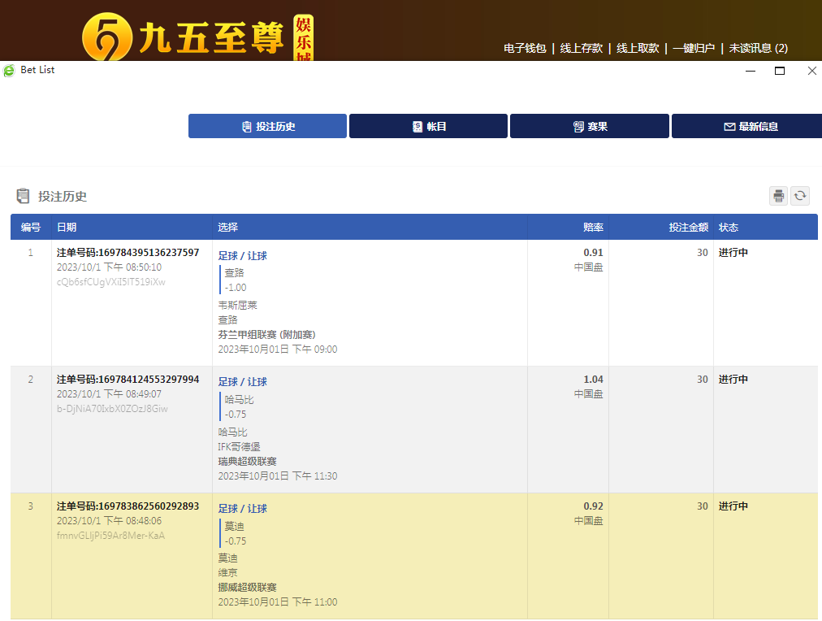Click the 线上存款 deposit link
822x621 pixels.
point(582,48)
